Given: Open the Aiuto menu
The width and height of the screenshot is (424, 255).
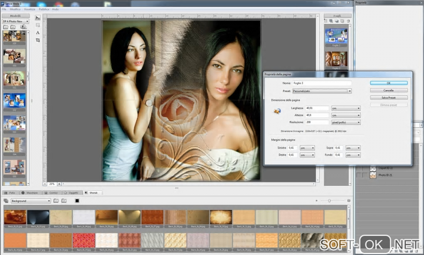Looking at the screenshot, I should pyautogui.click(x=55, y=9).
